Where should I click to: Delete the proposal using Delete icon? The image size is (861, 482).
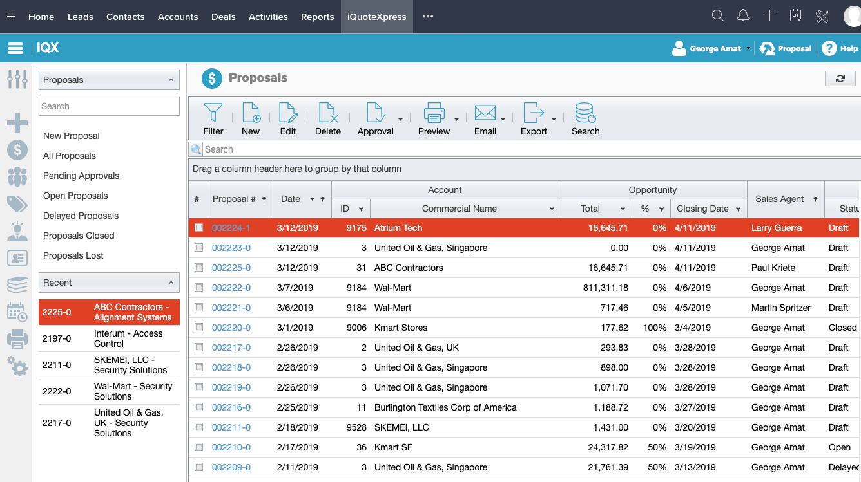(x=328, y=113)
